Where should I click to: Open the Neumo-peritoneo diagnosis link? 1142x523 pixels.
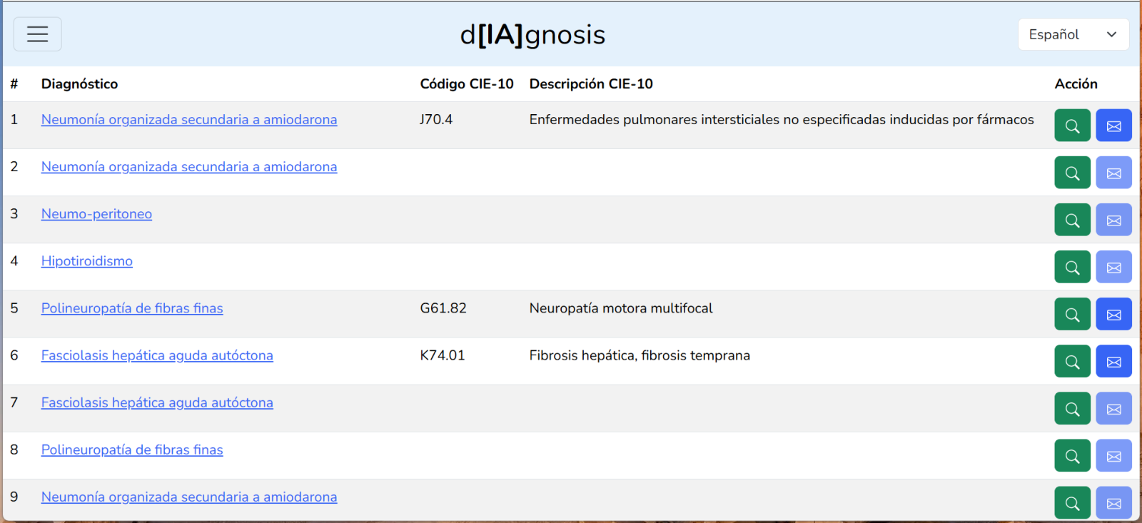click(96, 214)
